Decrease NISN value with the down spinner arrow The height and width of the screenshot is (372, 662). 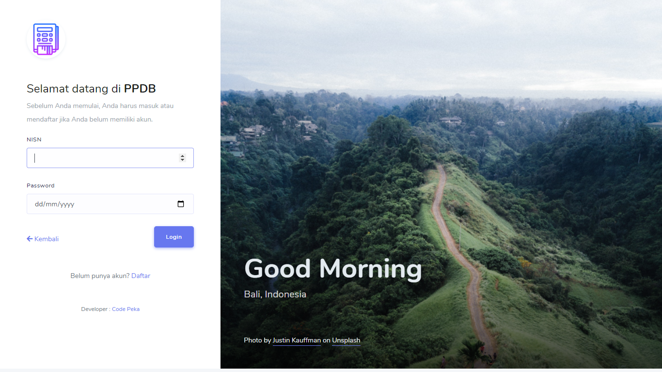click(182, 160)
